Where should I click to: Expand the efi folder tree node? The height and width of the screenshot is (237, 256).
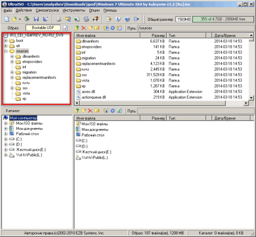tap(6, 46)
